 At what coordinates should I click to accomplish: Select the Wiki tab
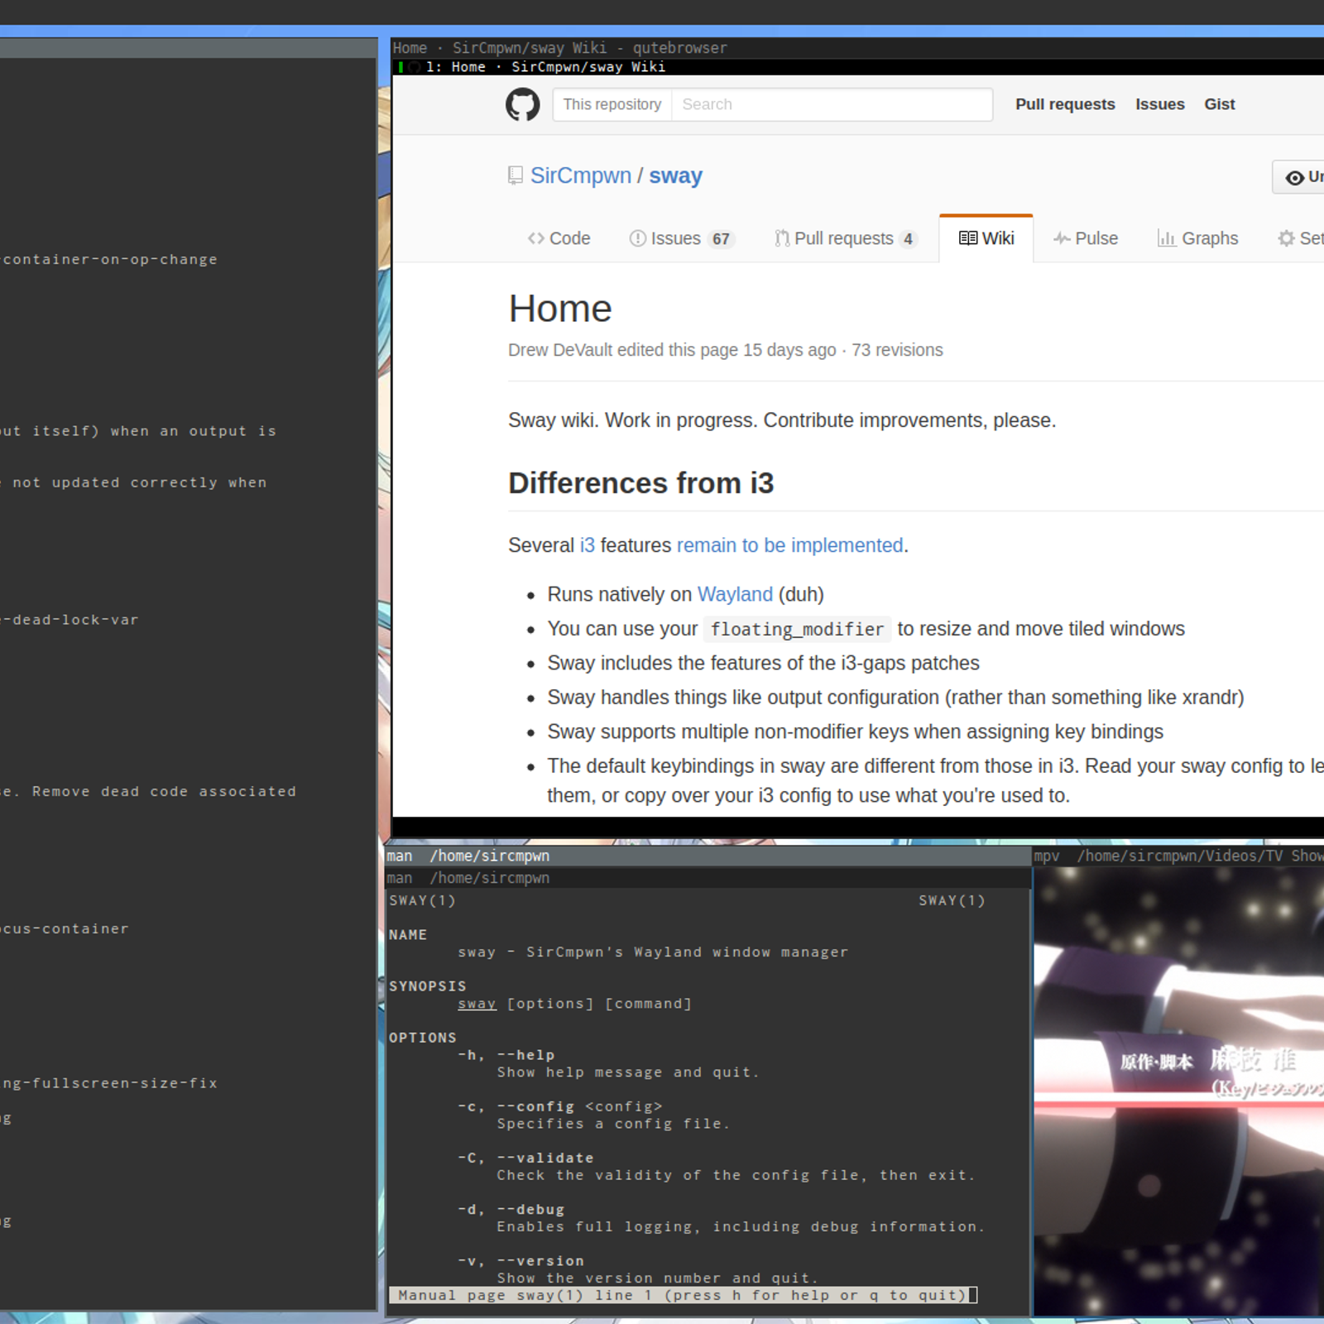pyautogui.click(x=986, y=238)
